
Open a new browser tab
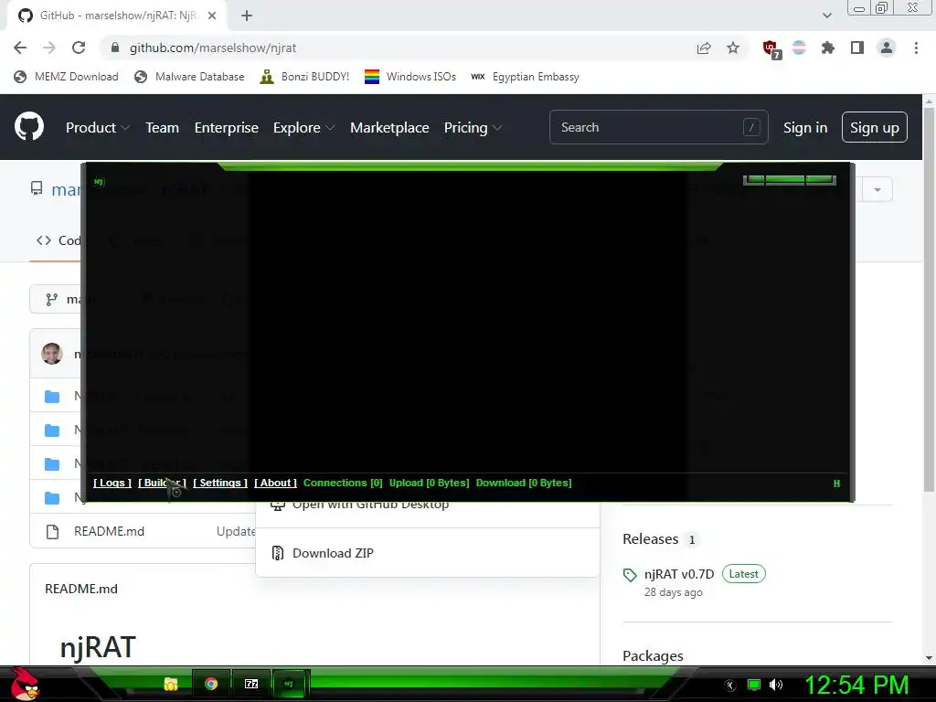tap(247, 16)
